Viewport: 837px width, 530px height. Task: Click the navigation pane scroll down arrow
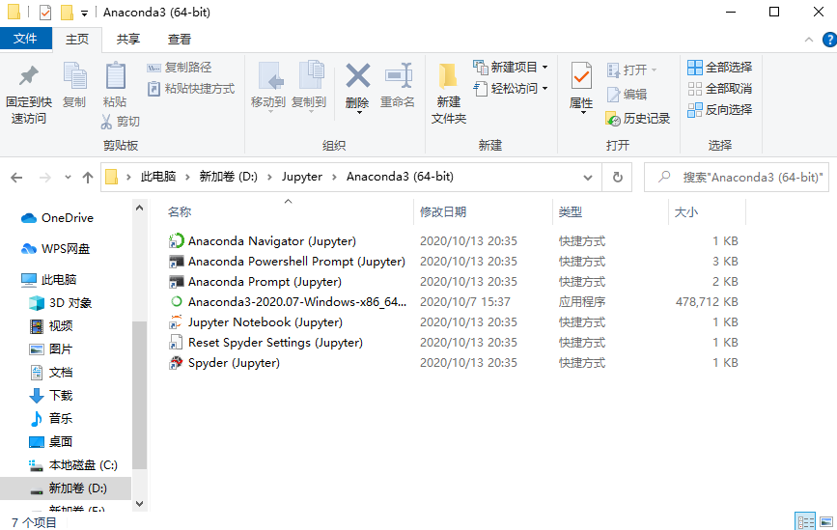139,503
